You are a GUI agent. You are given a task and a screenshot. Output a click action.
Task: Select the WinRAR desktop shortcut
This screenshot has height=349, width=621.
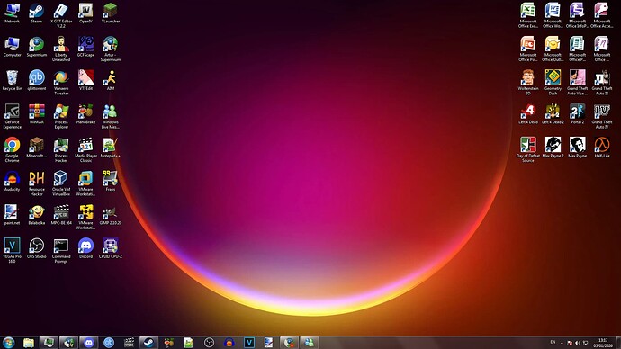(x=36, y=114)
